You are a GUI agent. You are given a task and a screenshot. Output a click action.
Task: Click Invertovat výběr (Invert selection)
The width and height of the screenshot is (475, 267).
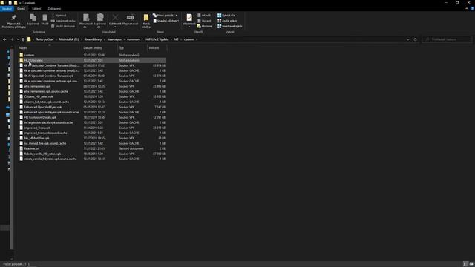coord(229,26)
